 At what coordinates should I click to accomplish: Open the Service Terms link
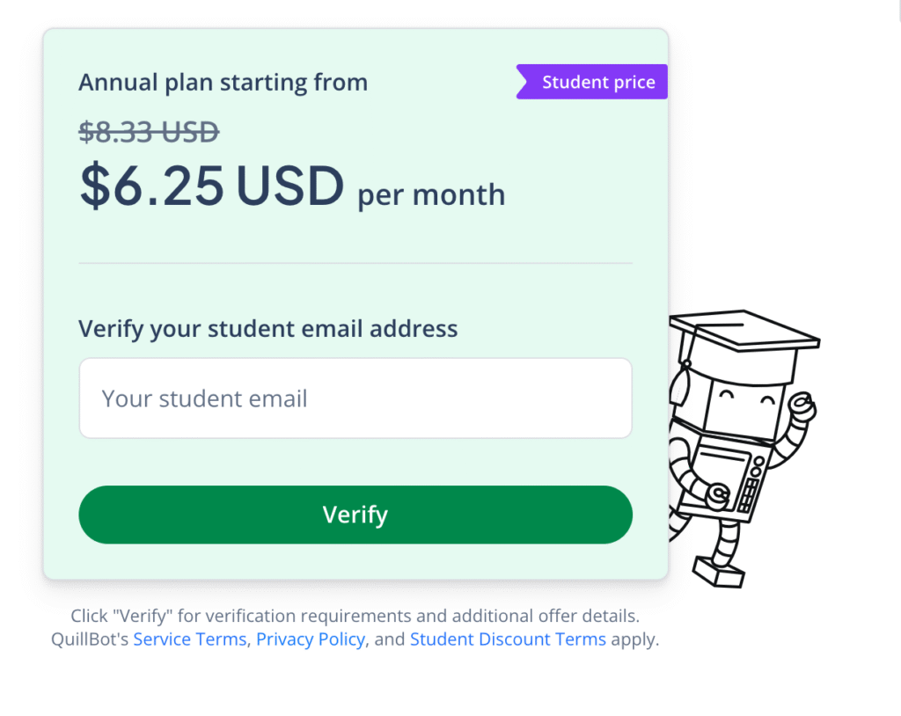click(x=190, y=639)
